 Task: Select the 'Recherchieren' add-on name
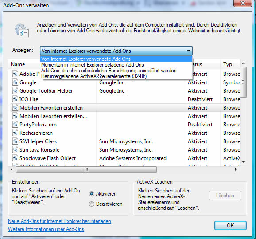36,133
